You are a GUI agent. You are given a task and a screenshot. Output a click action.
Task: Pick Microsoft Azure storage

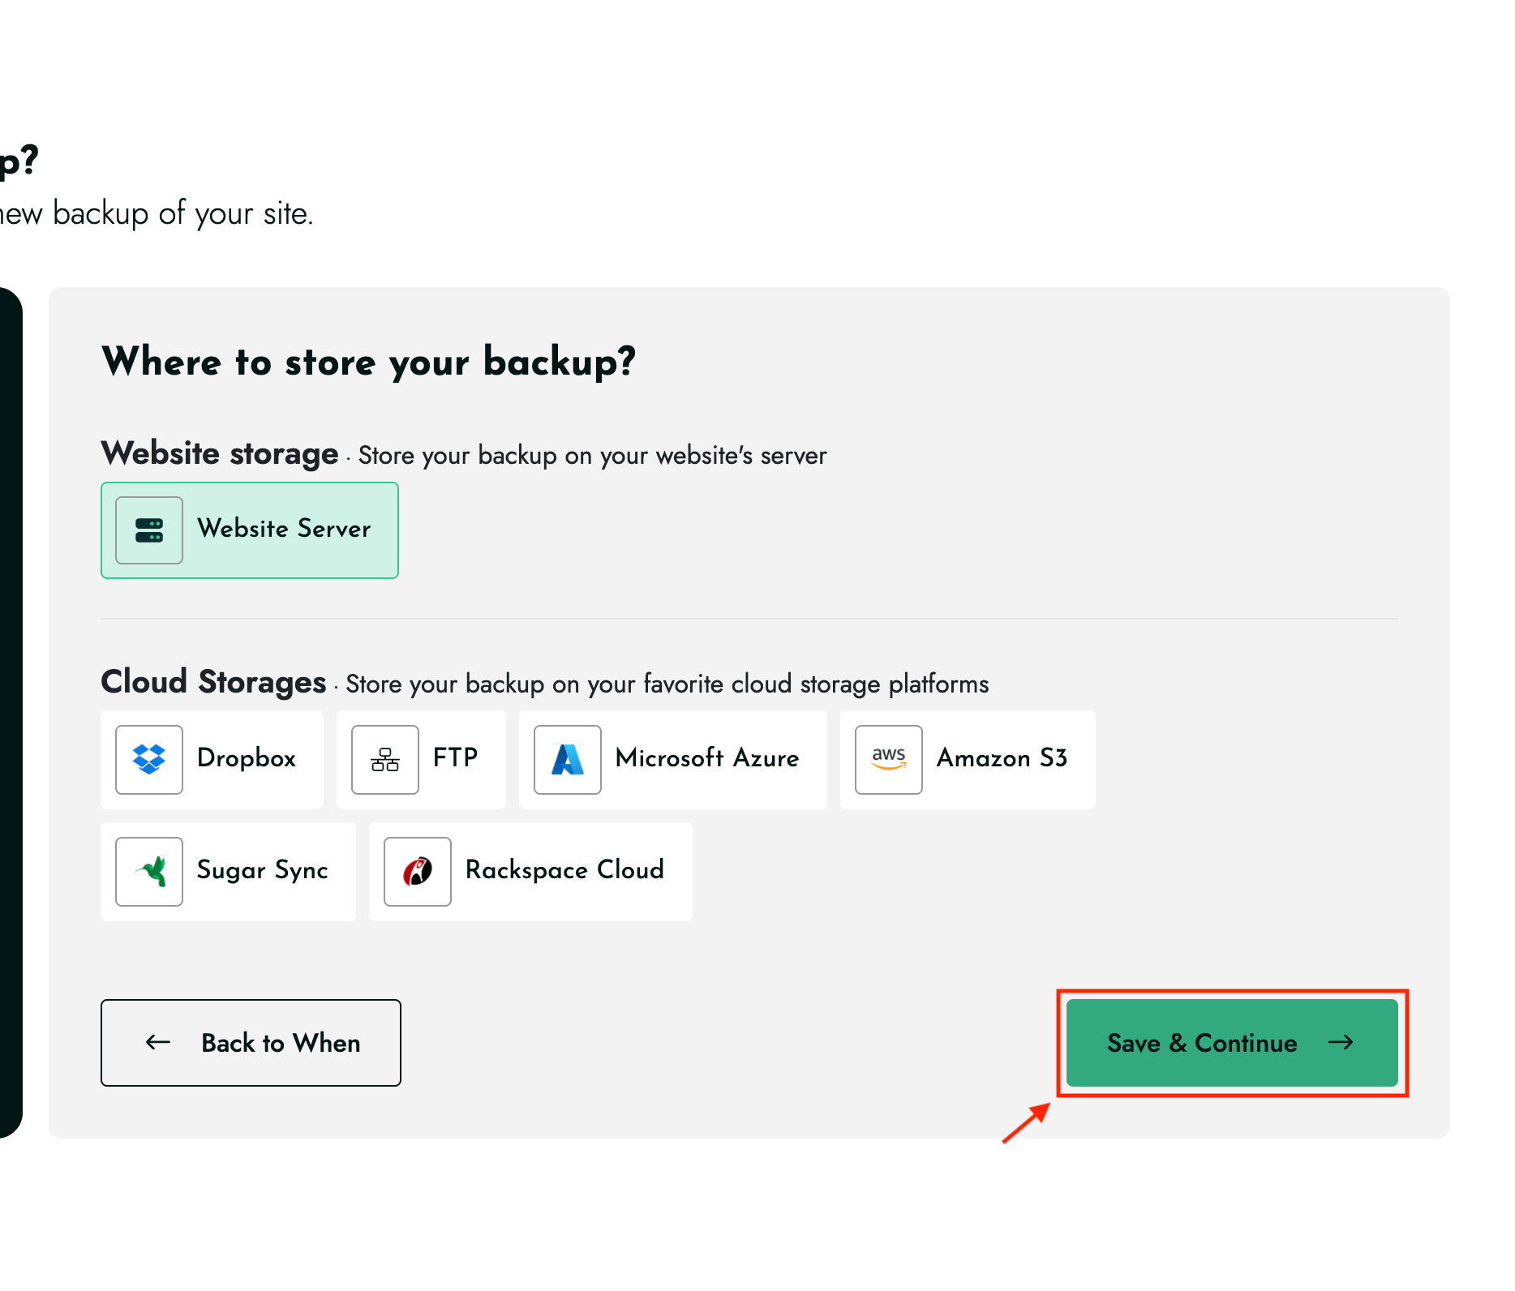tap(673, 759)
